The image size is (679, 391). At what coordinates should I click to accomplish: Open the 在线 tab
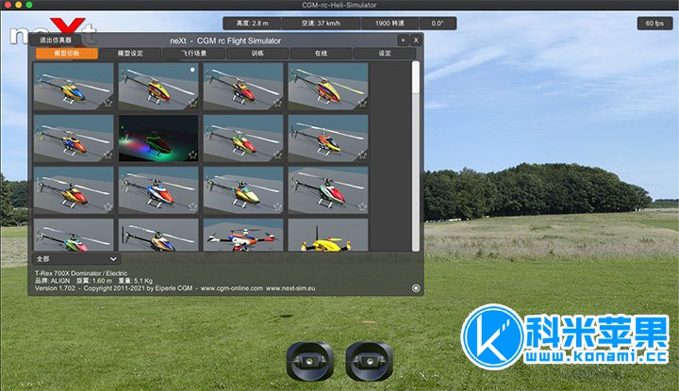[x=322, y=53]
